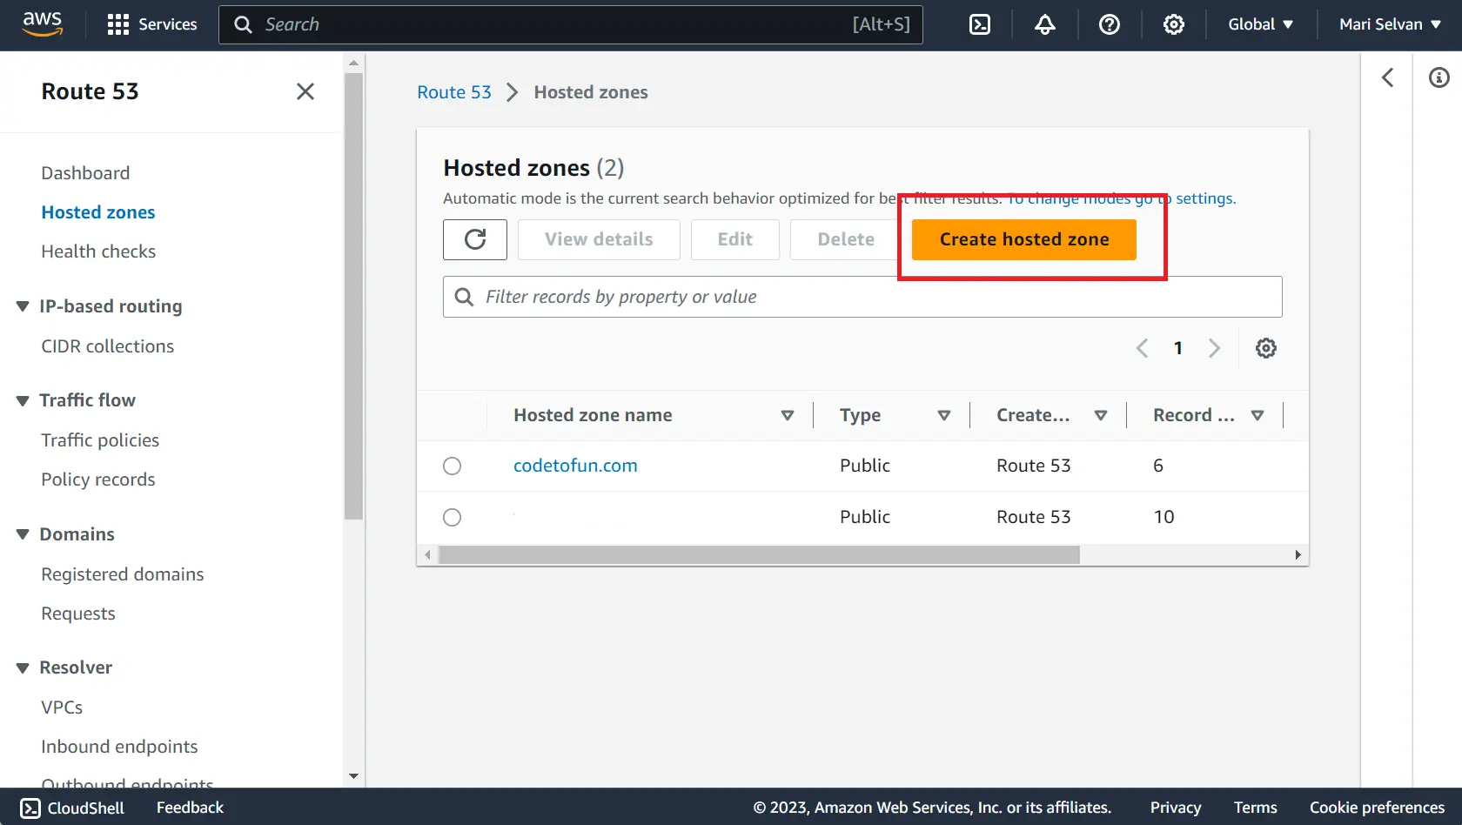
Task: Refresh the hosted zones list
Action: pos(475,239)
